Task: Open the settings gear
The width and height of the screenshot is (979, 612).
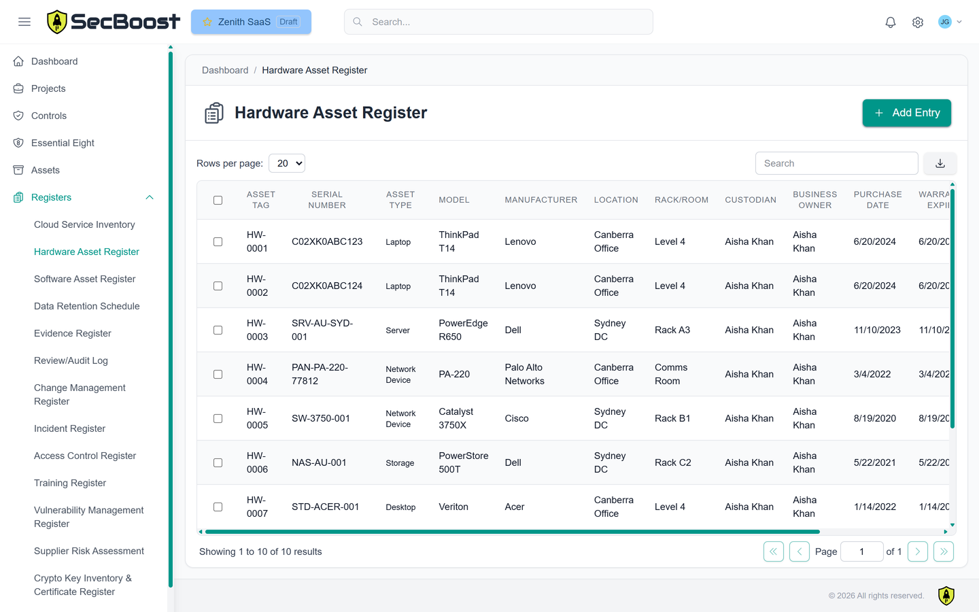Action: tap(917, 21)
